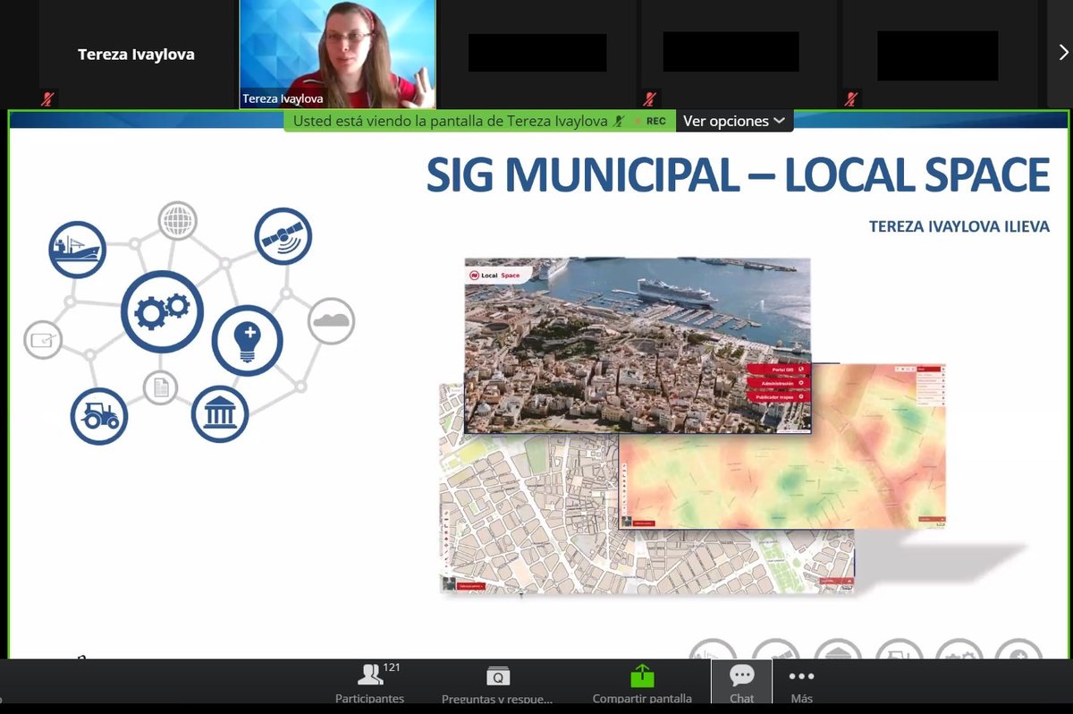This screenshot has height=714, width=1073.
Task: Open the Participantes panel
Action: coord(369,684)
